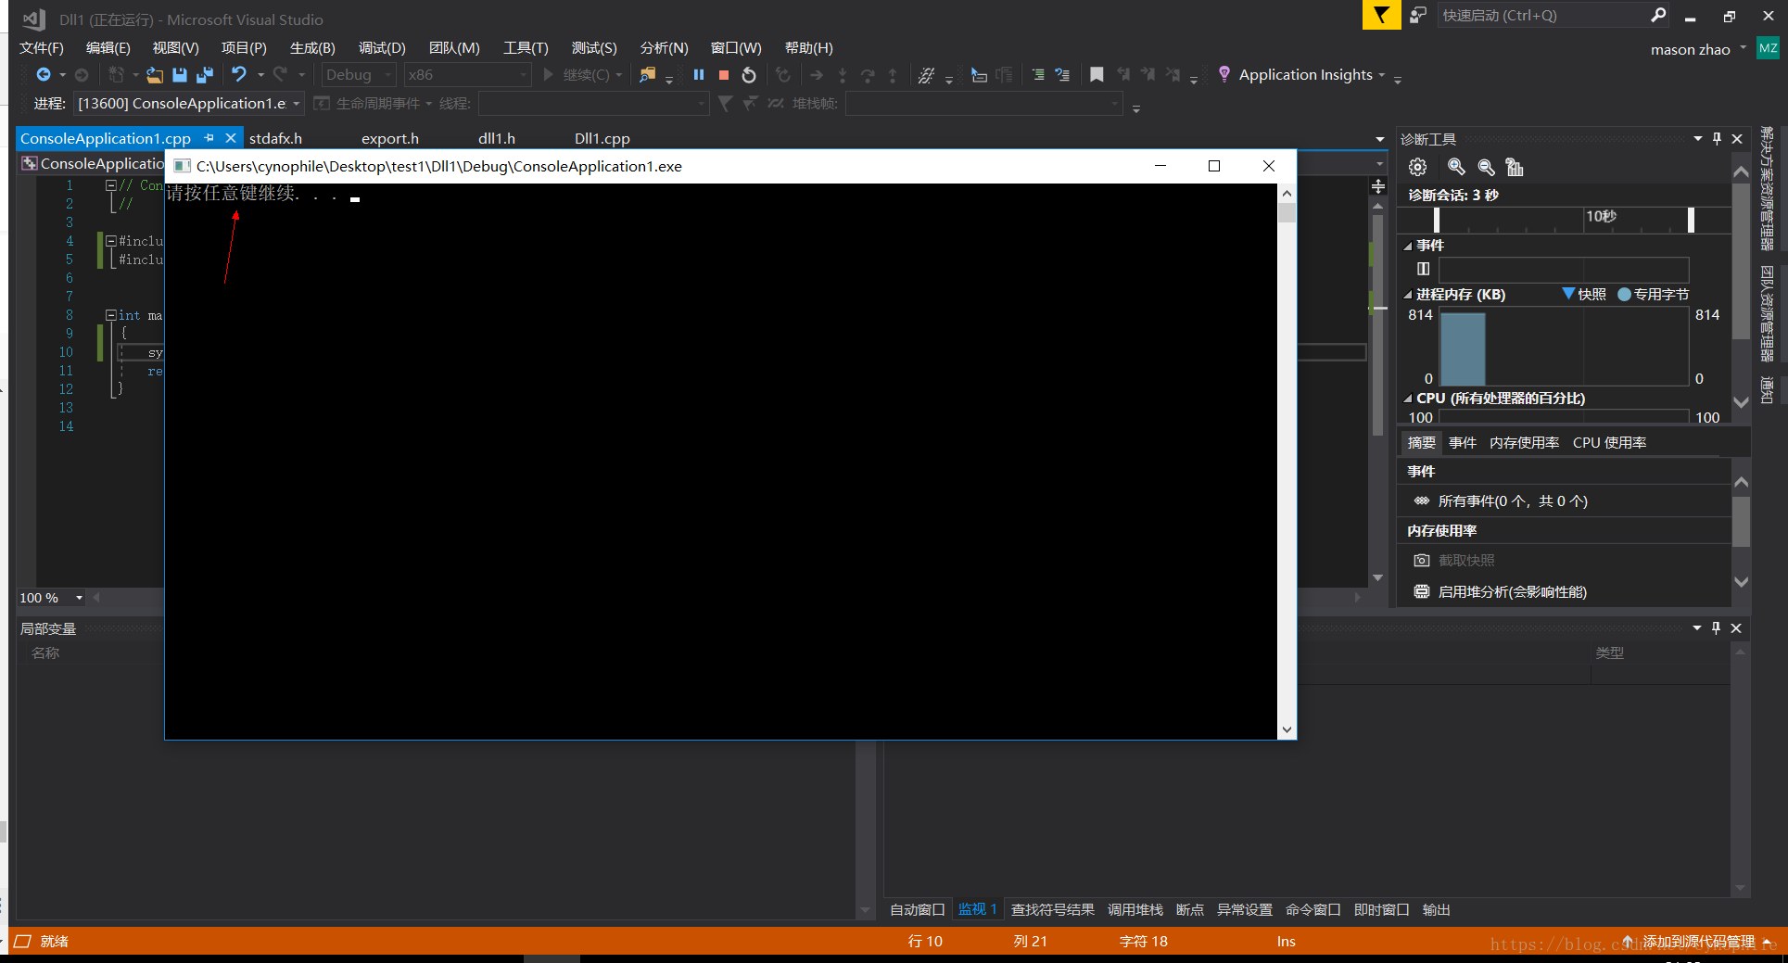The width and height of the screenshot is (1788, 963).
Task: Pause debugging with the Break All icon
Action: click(699, 74)
